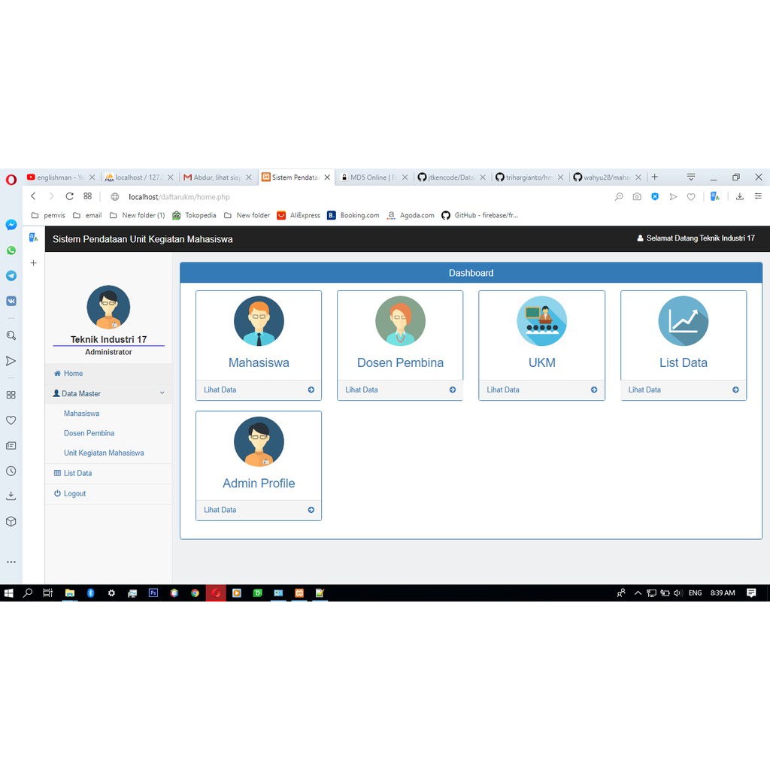Click the Dosen Pembina avatar icon
The image size is (770, 770).
click(x=400, y=321)
